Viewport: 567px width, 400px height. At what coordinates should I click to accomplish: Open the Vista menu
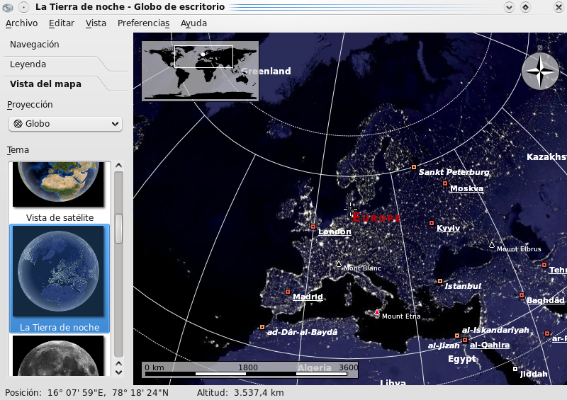click(x=96, y=23)
